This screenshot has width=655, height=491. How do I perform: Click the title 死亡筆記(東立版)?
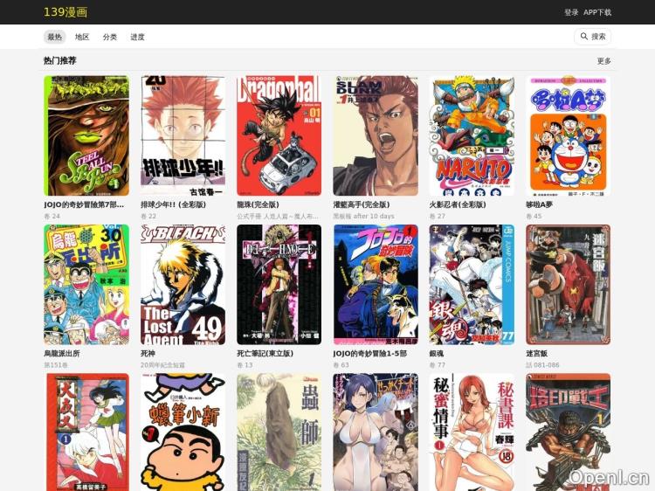(265, 354)
